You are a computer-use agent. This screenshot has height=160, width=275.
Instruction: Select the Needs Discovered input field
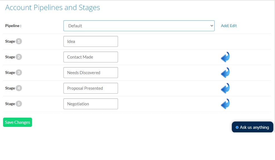(91, 73)
